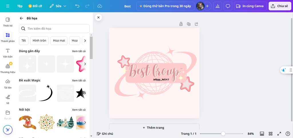Open the Thương hiệu brand tab
The height and width of the screenshot is (138, 293).
(x=8, y=68)
